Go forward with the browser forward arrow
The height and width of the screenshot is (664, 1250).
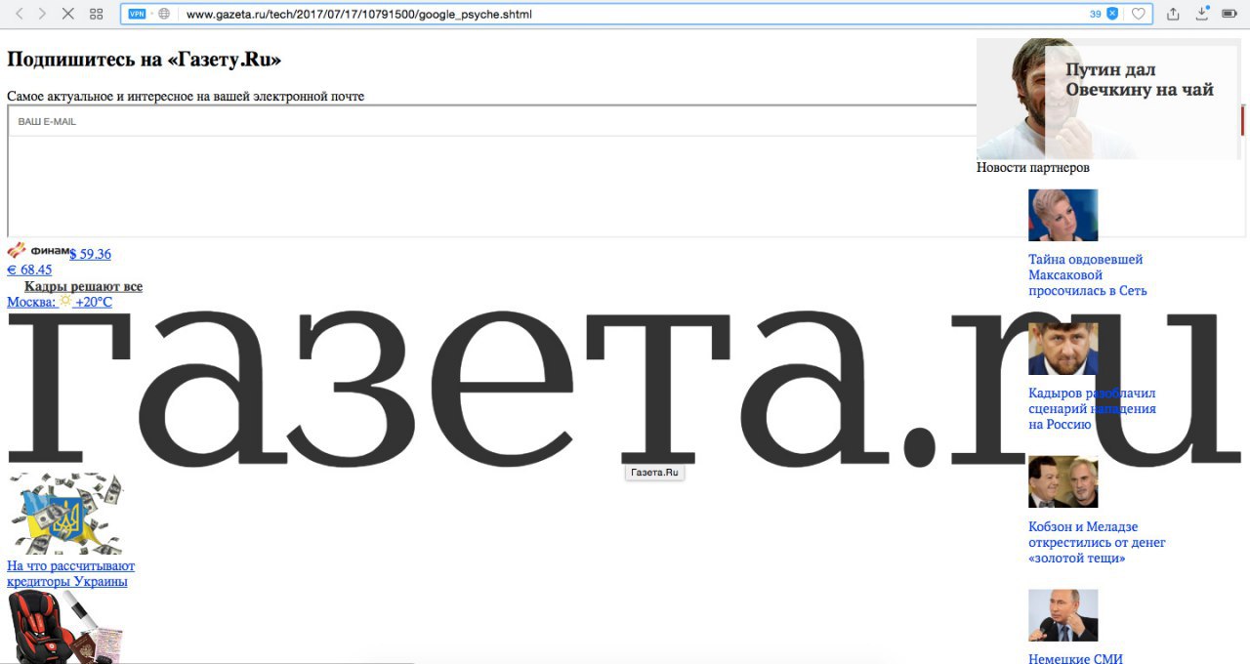42,14
